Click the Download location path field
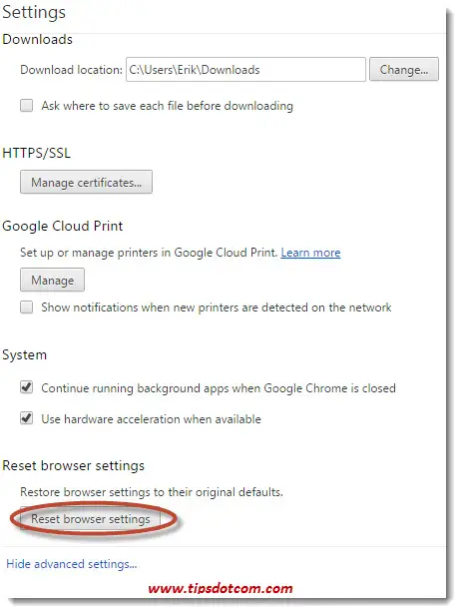This screenshot has width=461, height=613. 245,70
